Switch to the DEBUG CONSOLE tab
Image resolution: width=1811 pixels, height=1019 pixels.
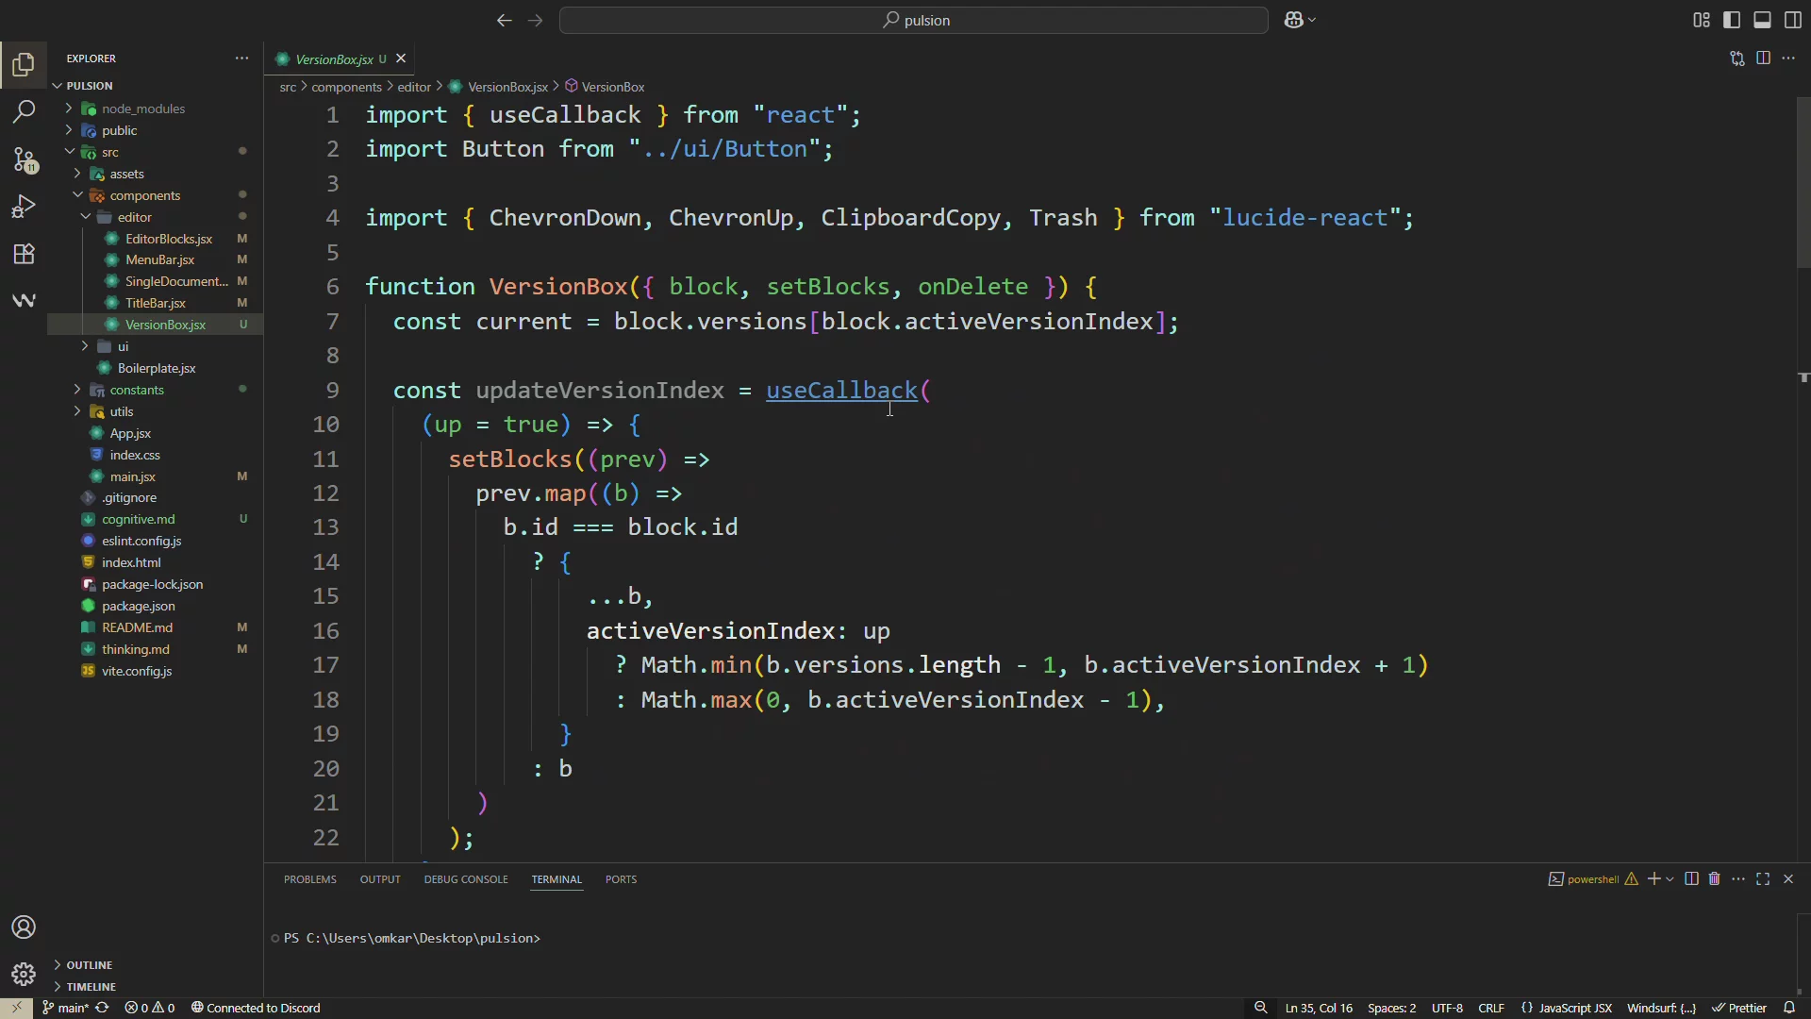pos(465,878)
